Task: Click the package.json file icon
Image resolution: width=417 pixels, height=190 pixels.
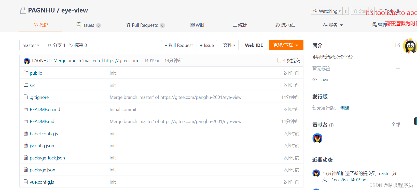Action: point(26,169)
